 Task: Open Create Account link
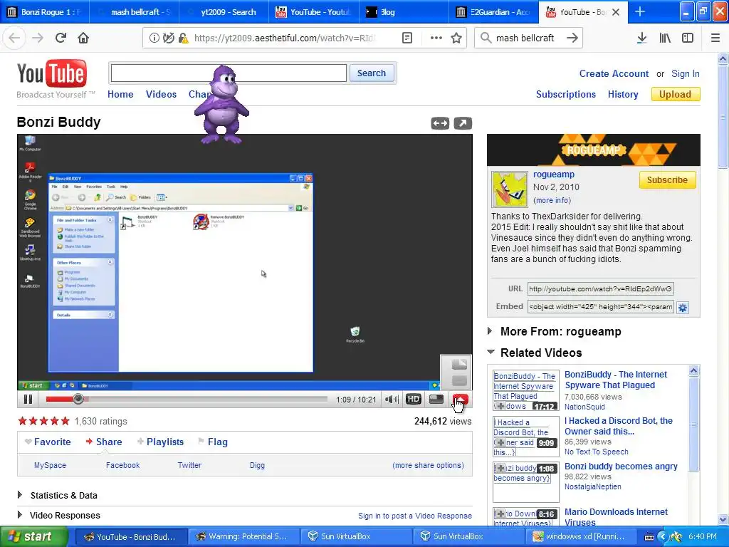pyautogui.click(x=614, y=73)
